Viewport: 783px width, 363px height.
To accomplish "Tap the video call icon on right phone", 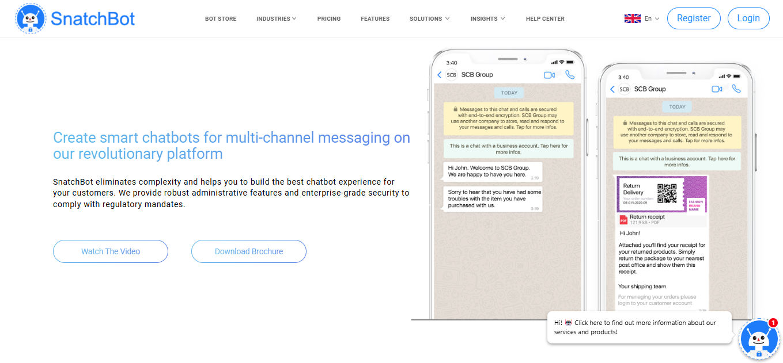I will point(717,89).
